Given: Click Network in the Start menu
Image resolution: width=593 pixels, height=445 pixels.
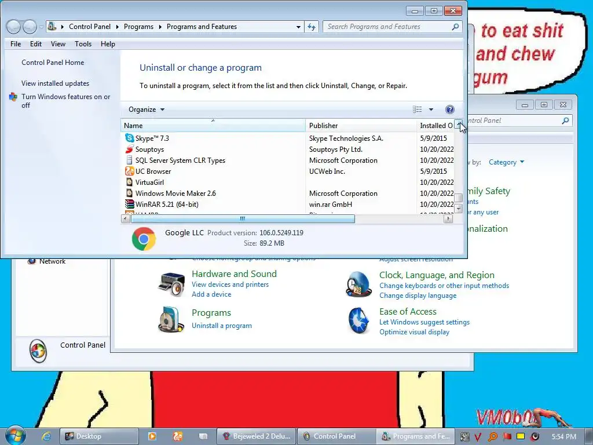Looking at the screenshot, I should pos(52,261).
